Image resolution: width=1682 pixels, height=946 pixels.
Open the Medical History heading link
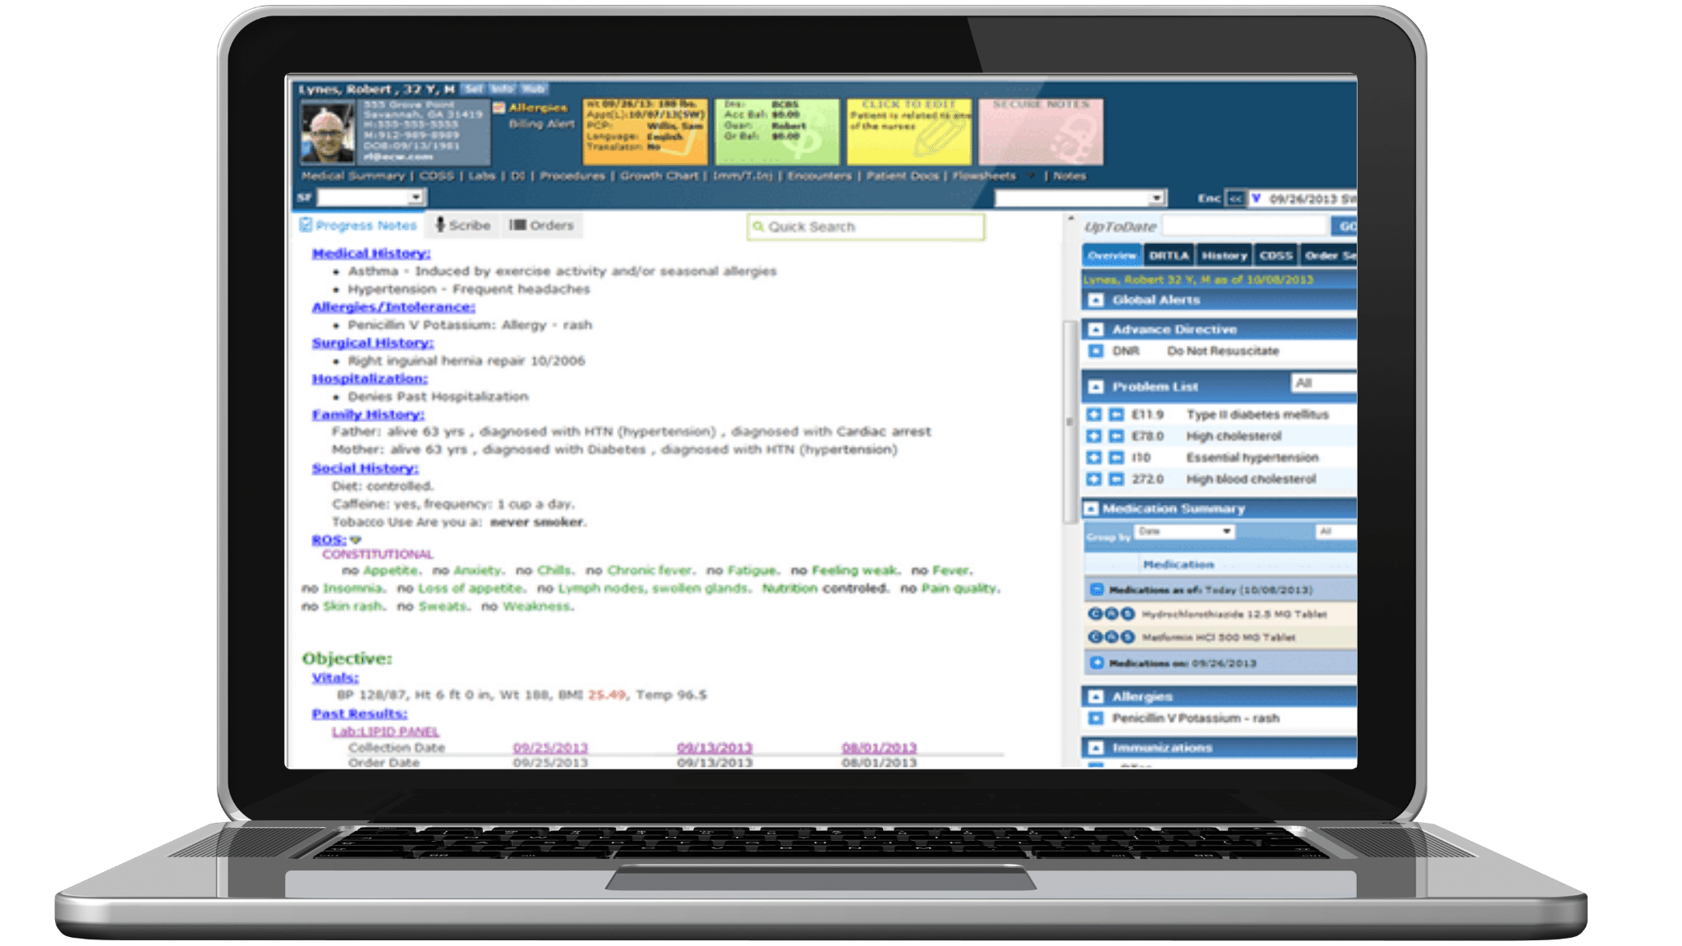click(370, 253)
